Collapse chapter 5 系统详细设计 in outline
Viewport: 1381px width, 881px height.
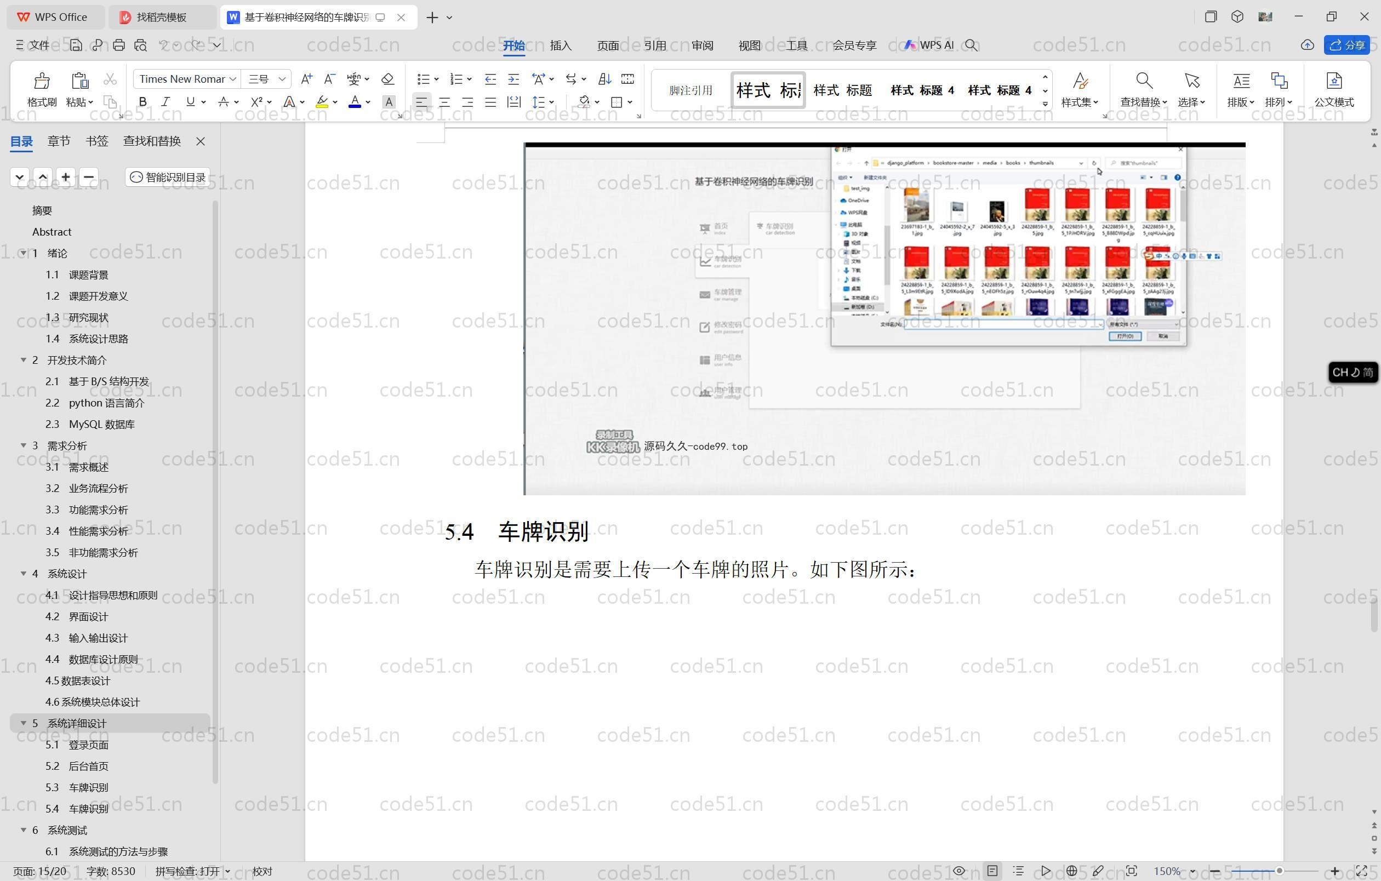24,723
